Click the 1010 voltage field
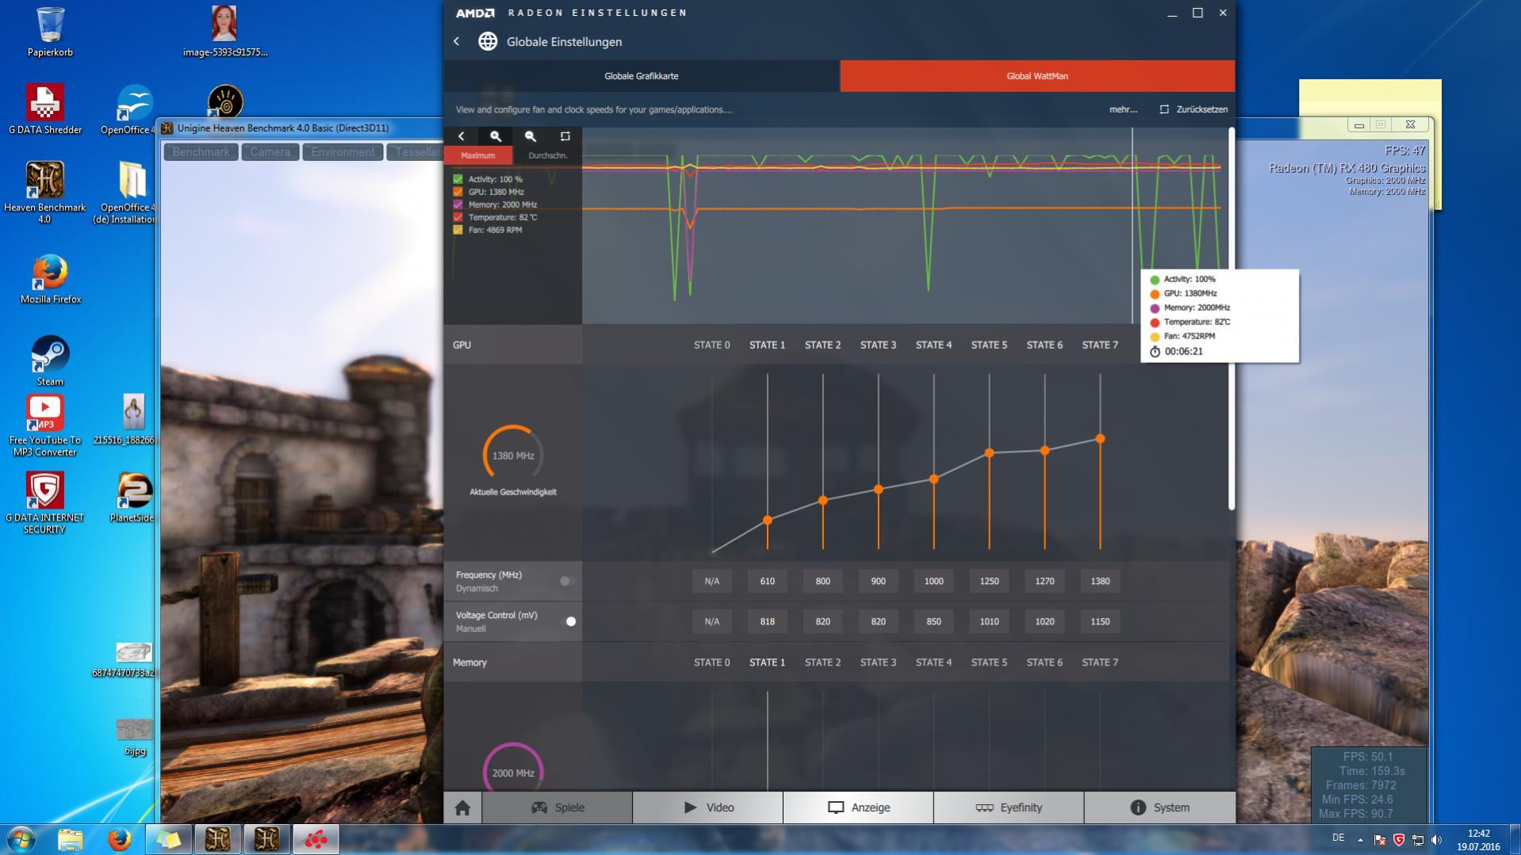 coord(989,621)
